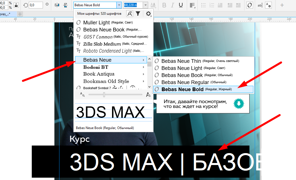The height and width of the screenshot is (180, 296).
Task: Click the angle of rotation field
Action: click(36, 5)
